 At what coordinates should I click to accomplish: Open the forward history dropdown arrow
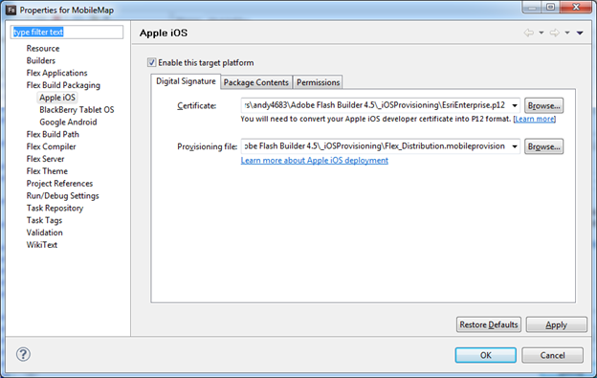(x=567, y=33)
